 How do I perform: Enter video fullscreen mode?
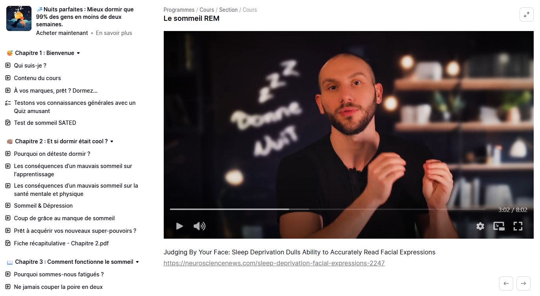pos(518,226)
